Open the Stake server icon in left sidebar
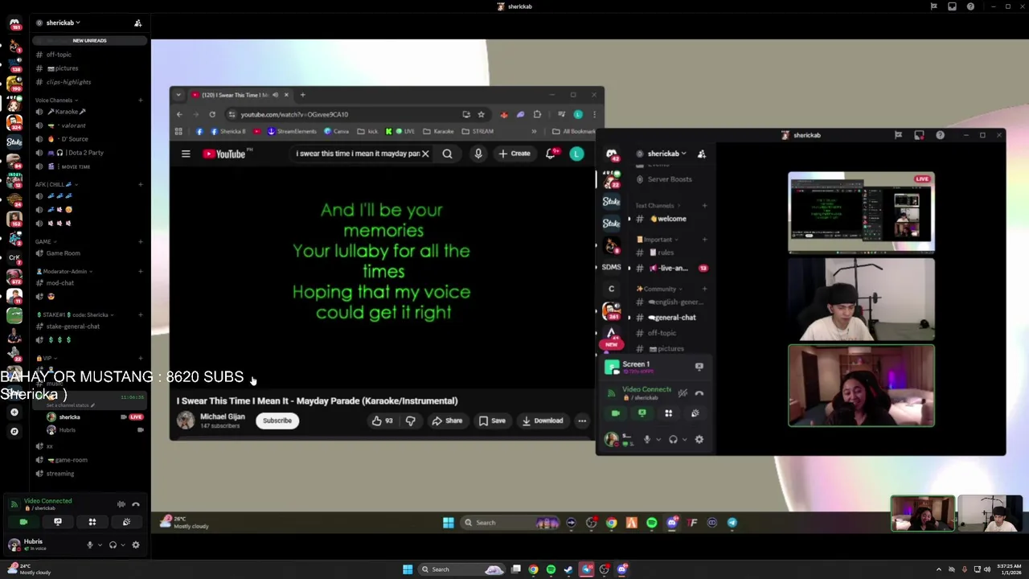 [14, 142]
